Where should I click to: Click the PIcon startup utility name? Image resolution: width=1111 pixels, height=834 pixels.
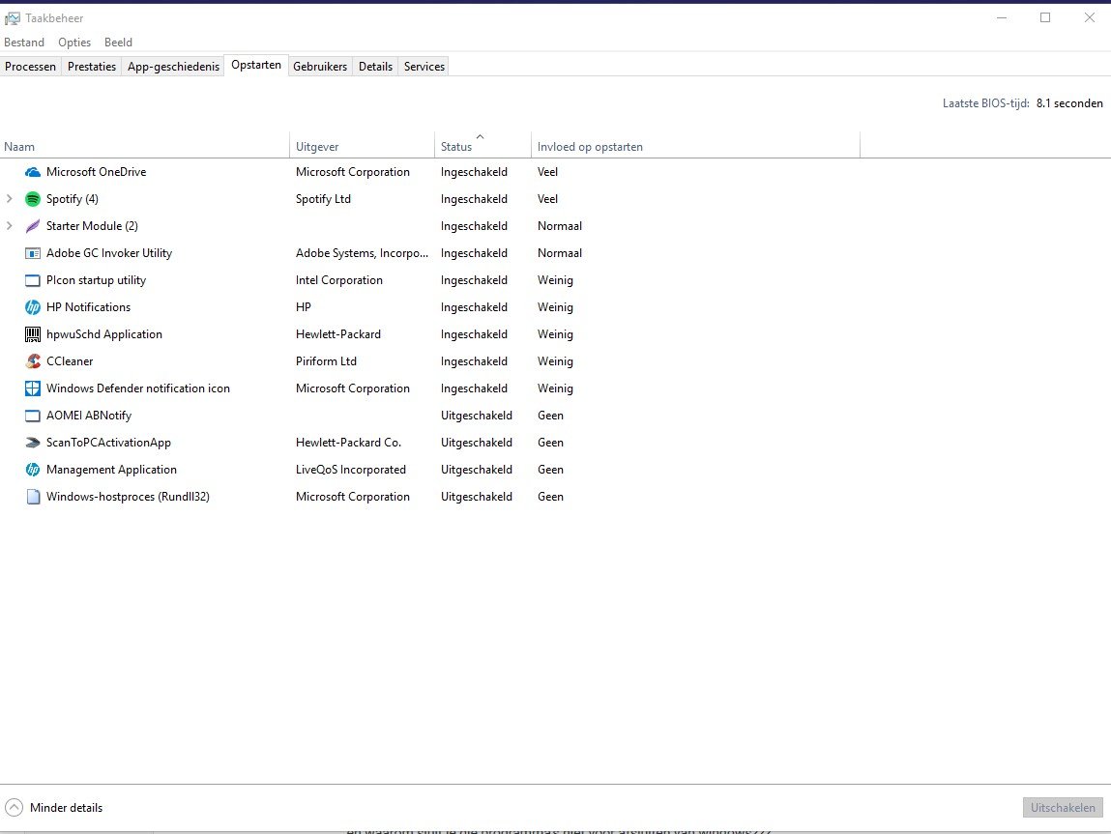click(96, 280)
